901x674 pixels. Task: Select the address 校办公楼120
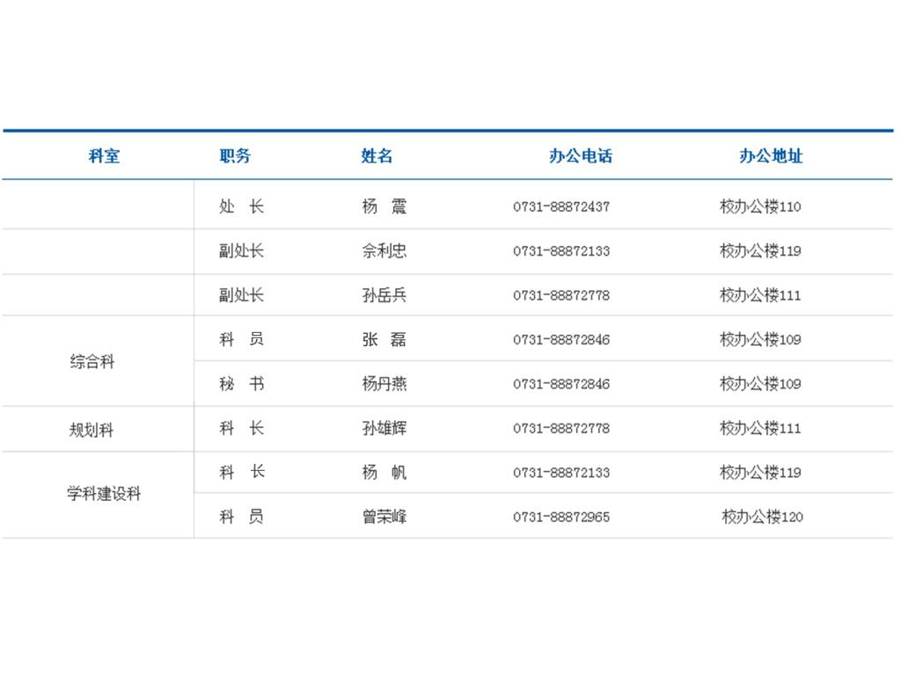[762, 517]
